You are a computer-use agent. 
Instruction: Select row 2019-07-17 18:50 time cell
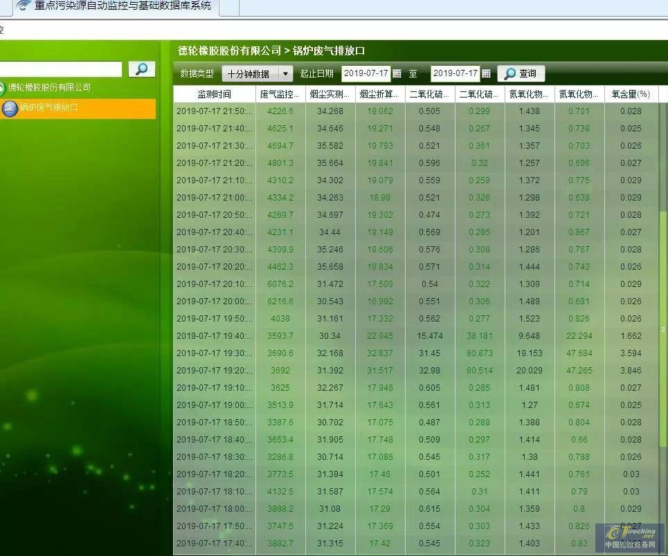coord(215,423)
